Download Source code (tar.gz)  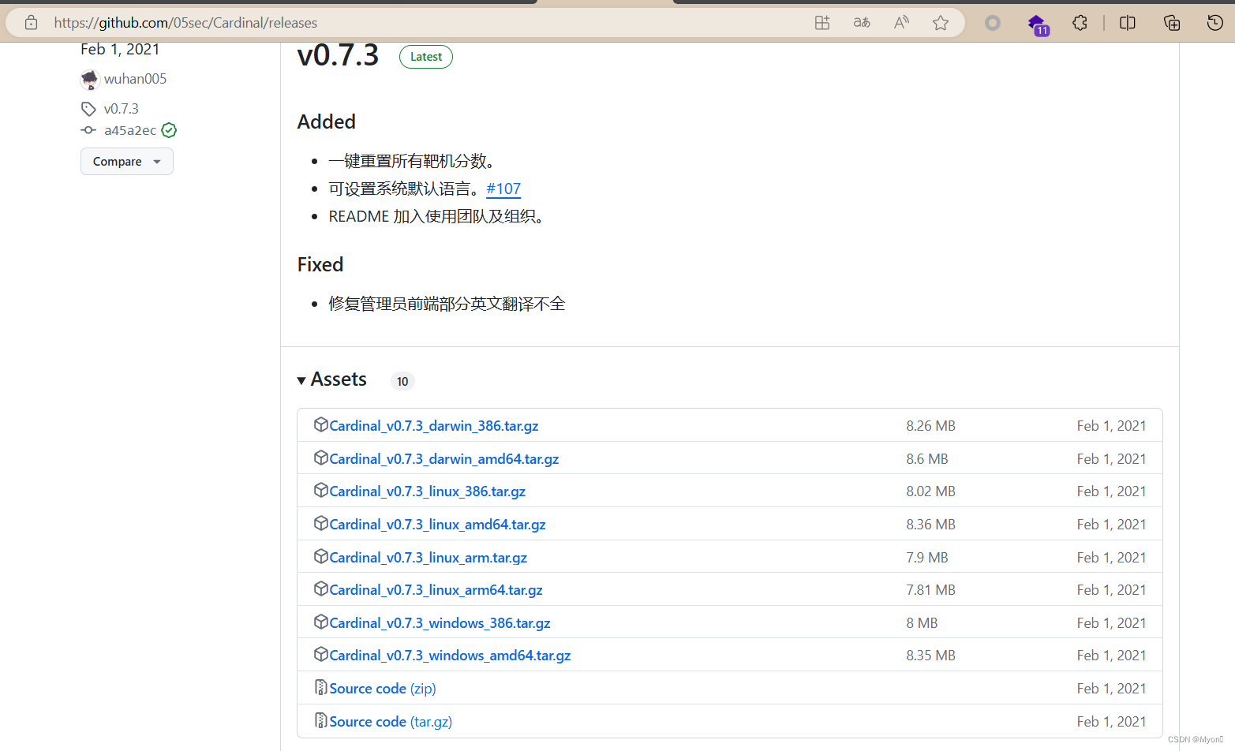click(391, 722)
